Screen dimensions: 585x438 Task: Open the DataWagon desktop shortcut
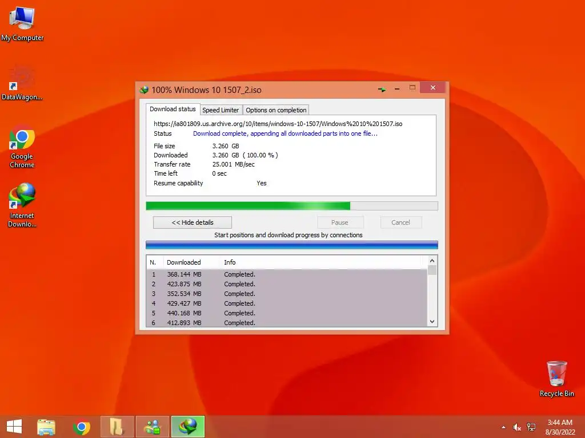[x=22, y=84]
